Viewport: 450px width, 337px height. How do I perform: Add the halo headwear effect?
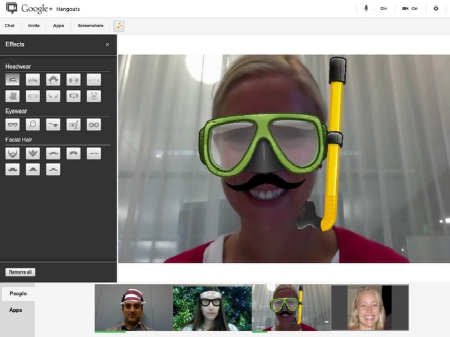pyautogui.click(x=33, y=96)
